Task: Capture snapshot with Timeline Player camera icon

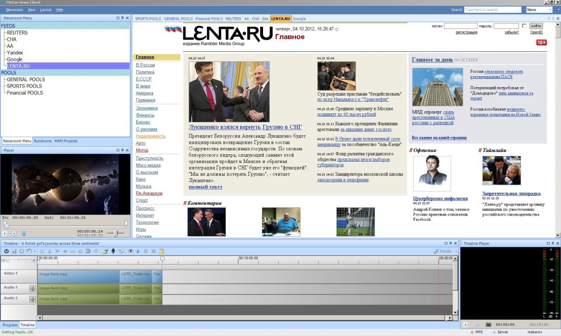Action: (488, 325)
